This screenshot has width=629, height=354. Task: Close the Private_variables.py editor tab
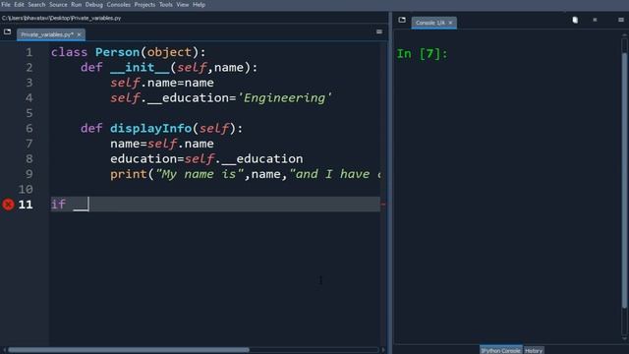tap(79, 34)
